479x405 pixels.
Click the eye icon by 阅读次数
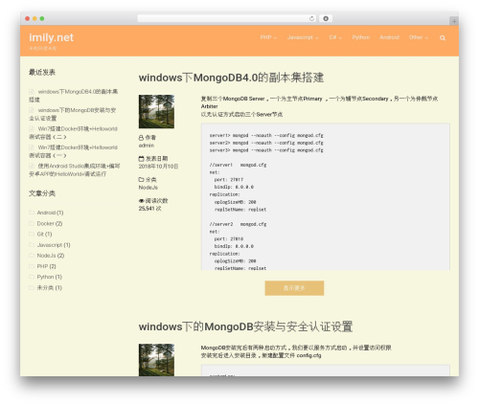pos(142,201)
